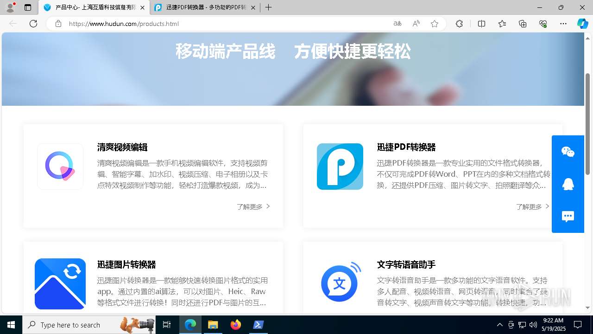The image size is (593, 334).
Task: Switch to 产品中心 互盾科技 tab
Action: [95, 7]
